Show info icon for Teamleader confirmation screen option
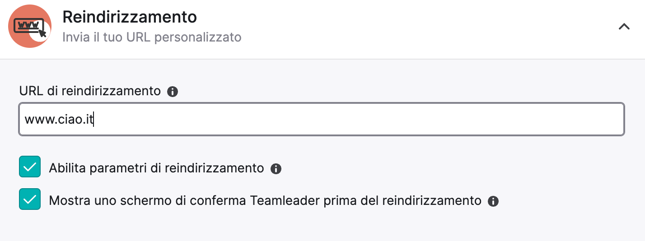 click(x=493, y=201)
